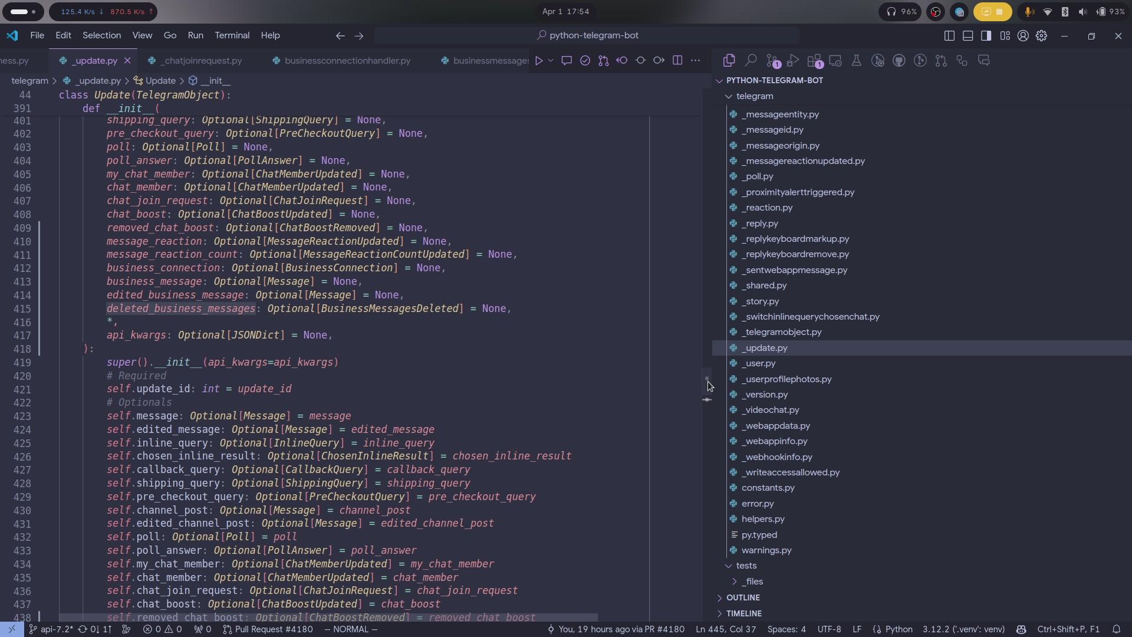This screenshot has height=637, width=1132.
Task: Go to previous change arrow icon
Action: coord(622,60)
